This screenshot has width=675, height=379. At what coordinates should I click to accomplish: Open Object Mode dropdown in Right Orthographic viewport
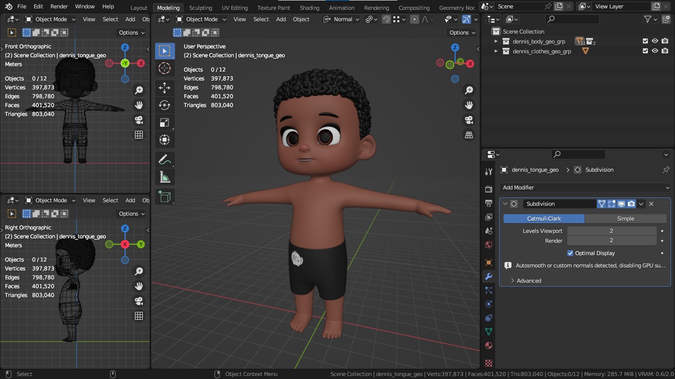tap(50, 200)
